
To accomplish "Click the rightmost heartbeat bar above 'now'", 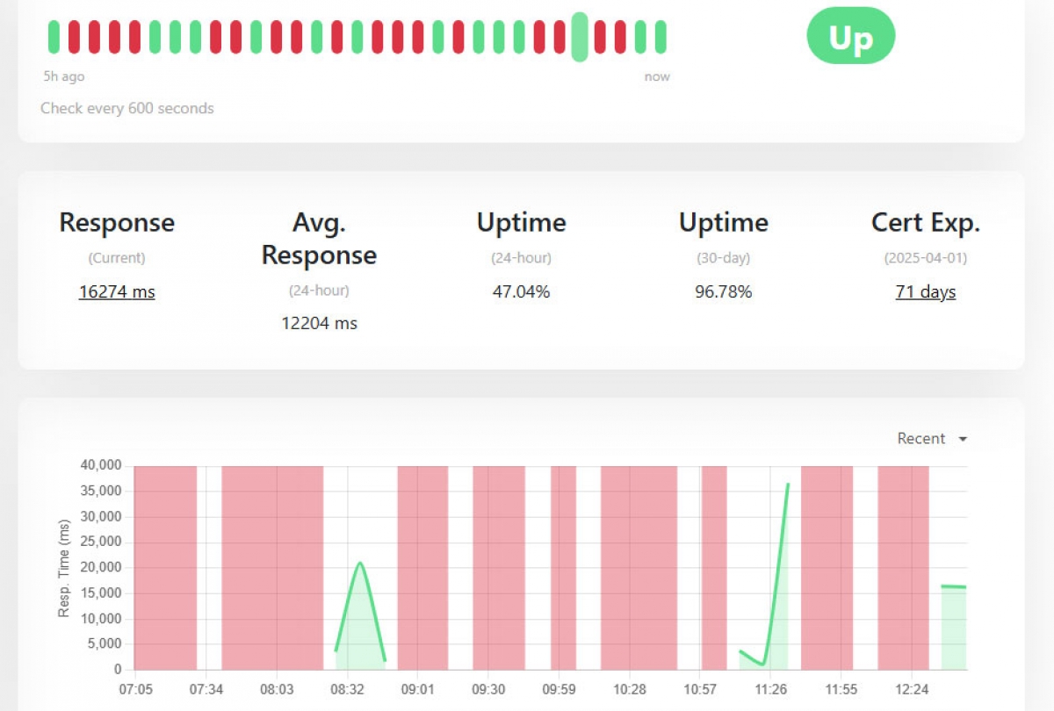I will coord(661,37).
